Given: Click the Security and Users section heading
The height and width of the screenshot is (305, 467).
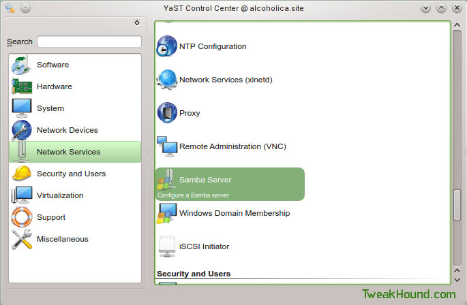Looking at the screenshot, I should [x=194, y=274].
